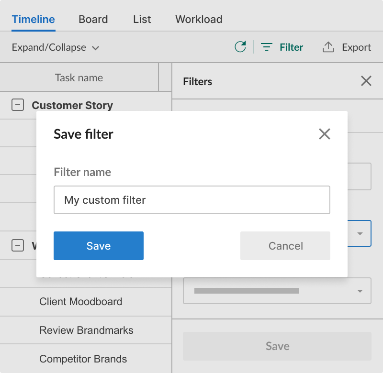Screen dimensions: 383x373
Task: Select the Competitor Brands task
Action: [83, 359]
